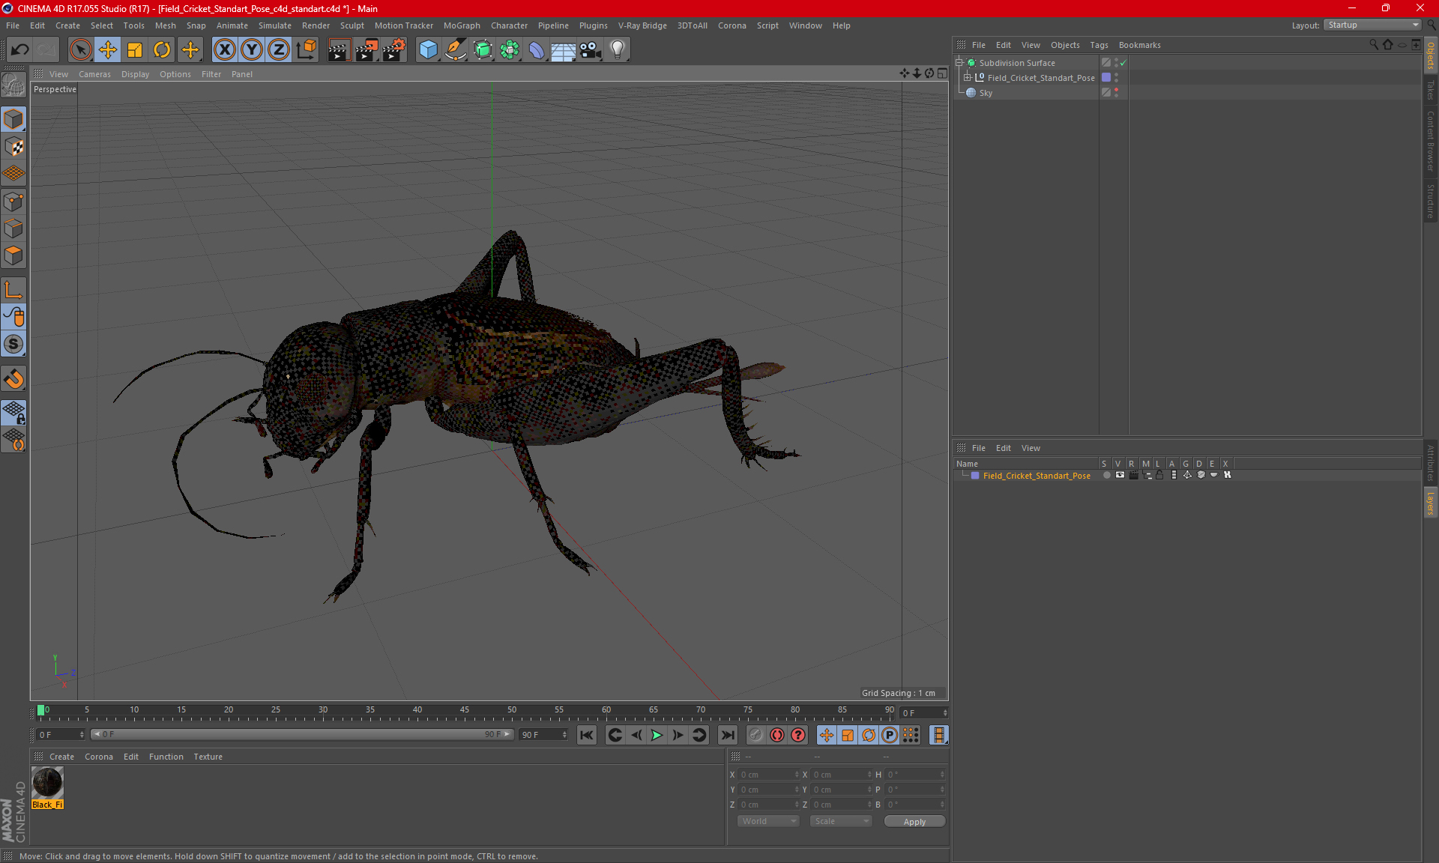Add a Subdivision Surface generator
1439x863 pixels.
(x=483, y=49)
